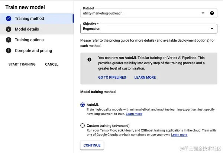Select the AutoML radio button

83,105
